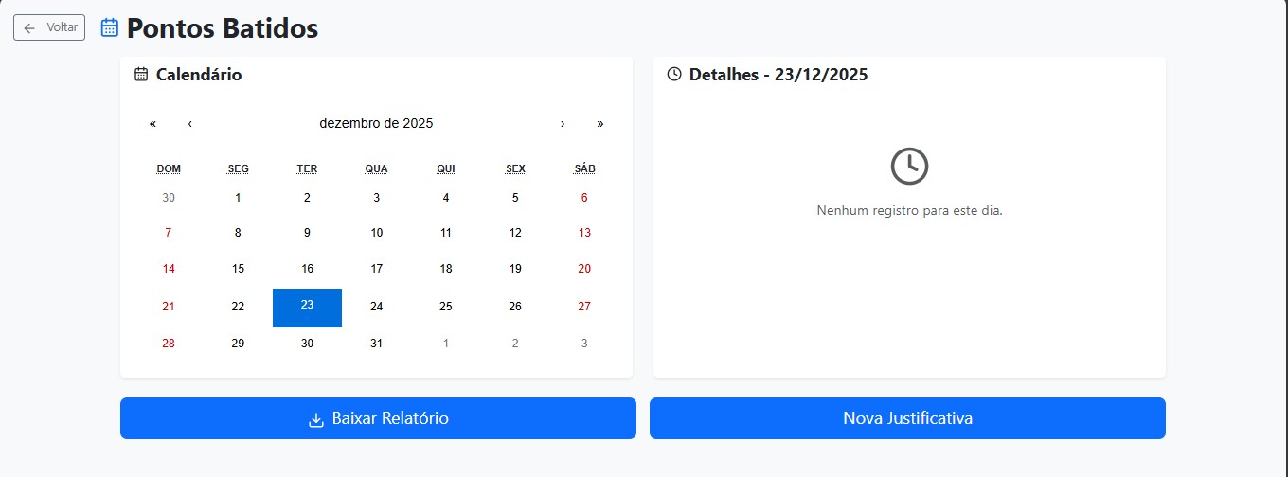Click the back arrow icon beside Voltar
This screenshot has width=1288, height=477.
click(x=30, y=28)
